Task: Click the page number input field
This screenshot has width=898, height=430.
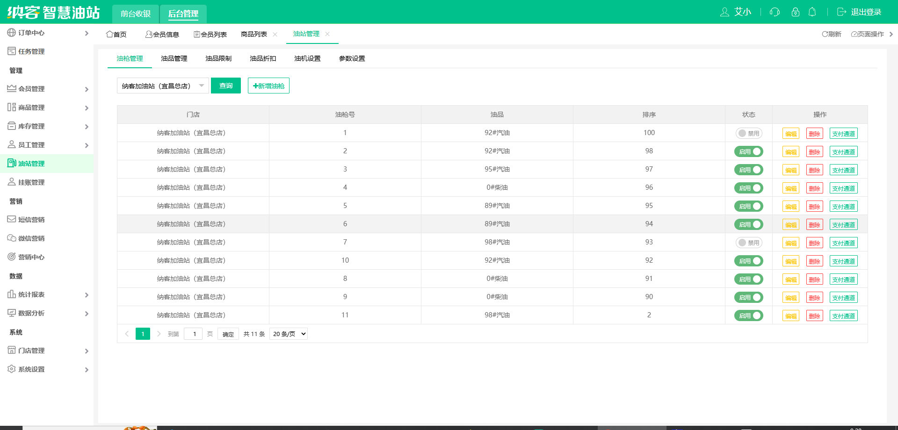Action: [193, 334]
